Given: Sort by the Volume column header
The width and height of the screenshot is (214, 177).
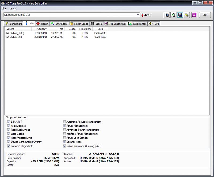Looking at the screenshot, I should click(18, 29).
